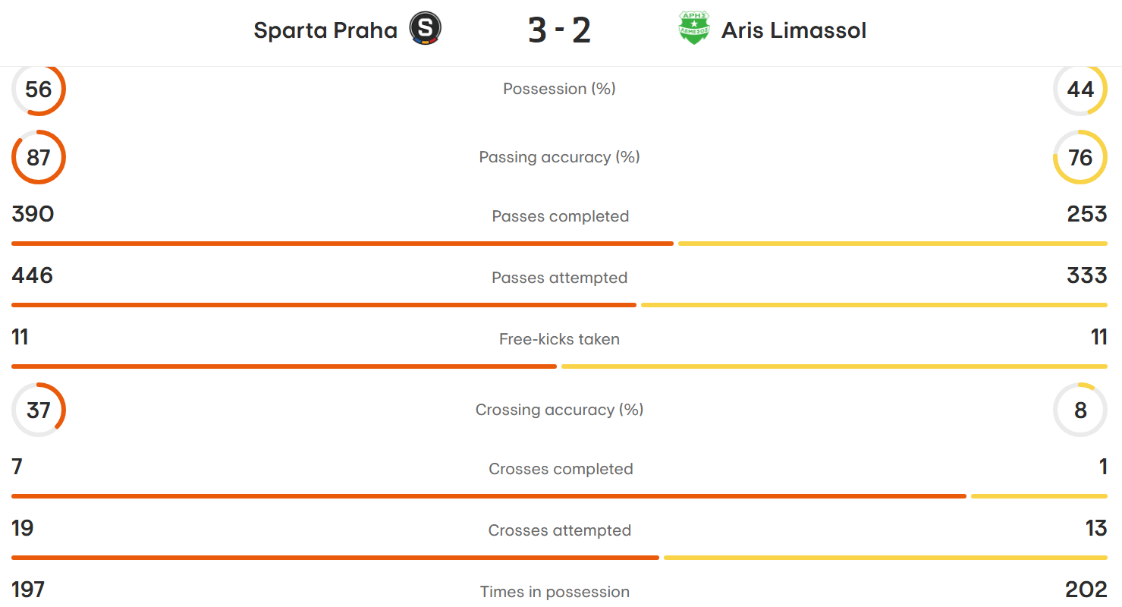Click the 390 passes completed value
Viewport: 1122px width, 607px height.
(33, 214)
